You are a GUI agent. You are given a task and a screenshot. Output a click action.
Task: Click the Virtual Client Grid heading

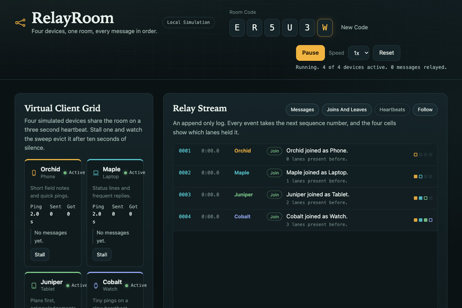[x=62, y=108]
